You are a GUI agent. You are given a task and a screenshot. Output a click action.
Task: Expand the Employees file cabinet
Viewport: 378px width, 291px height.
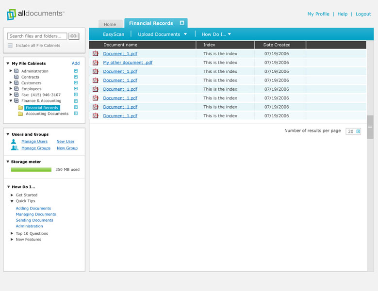pos(11,89)
